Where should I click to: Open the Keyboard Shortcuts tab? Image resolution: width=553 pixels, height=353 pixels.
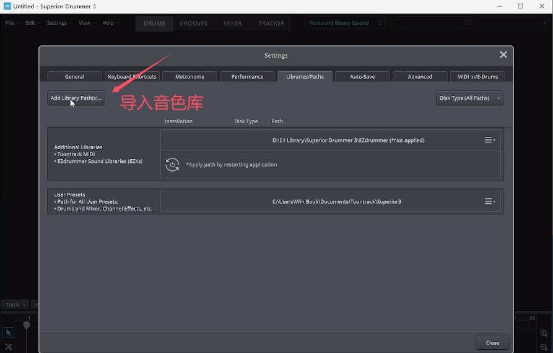(x=132, y=77)
